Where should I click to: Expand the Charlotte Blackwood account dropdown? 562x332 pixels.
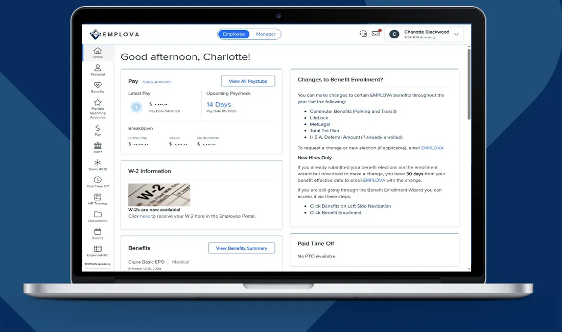(x=456, y=34)
